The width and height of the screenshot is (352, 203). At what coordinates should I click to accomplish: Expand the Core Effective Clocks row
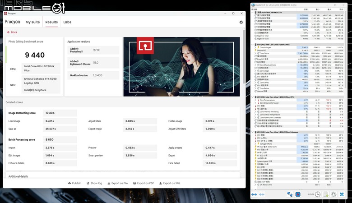[x=255, y=65]
